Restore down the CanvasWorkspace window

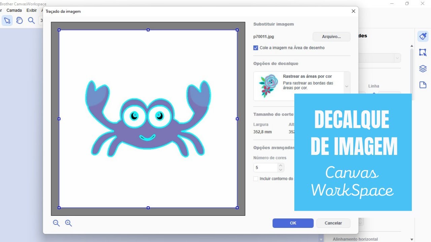click(407, 3)
